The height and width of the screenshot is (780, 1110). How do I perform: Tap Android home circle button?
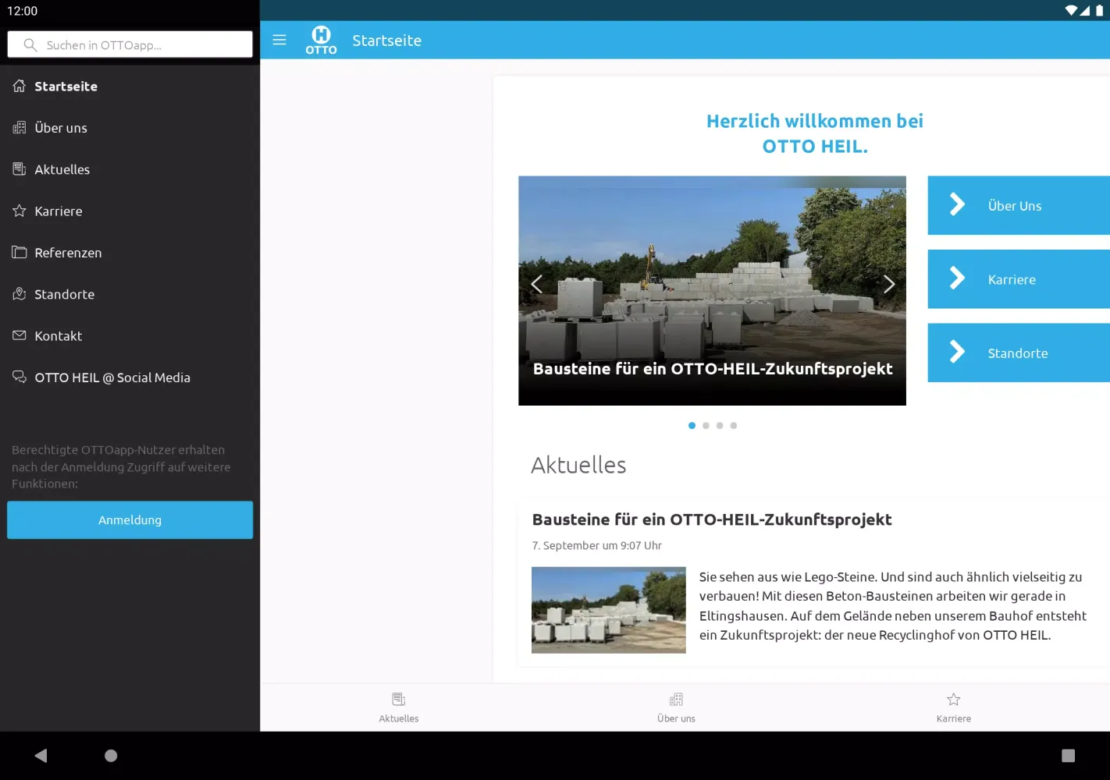pyautogui.click(x=111, y=755)
